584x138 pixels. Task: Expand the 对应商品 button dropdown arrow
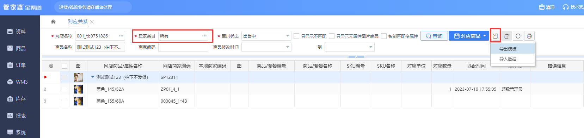[485, 36]
